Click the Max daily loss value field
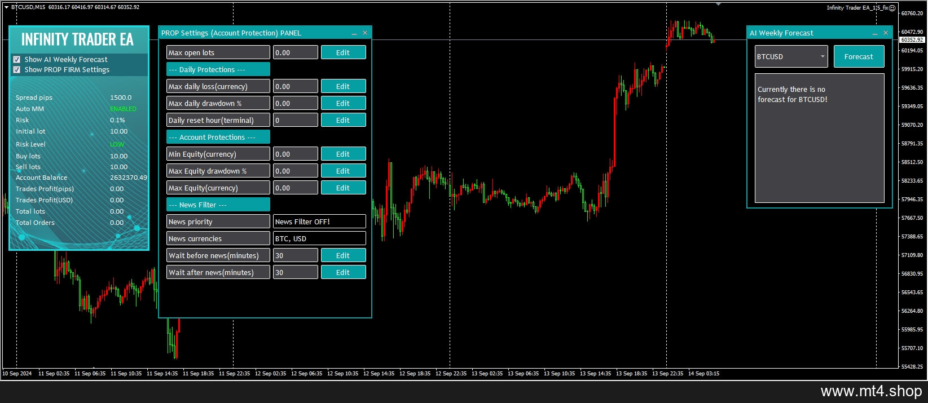The width and height of the screenshot is (928, 403). point(296,86)
